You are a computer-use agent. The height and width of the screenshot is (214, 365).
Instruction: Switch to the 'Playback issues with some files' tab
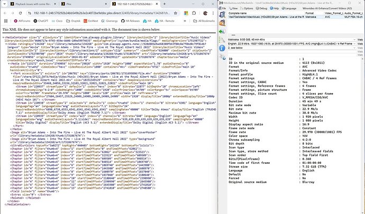[x=33, y=4]
